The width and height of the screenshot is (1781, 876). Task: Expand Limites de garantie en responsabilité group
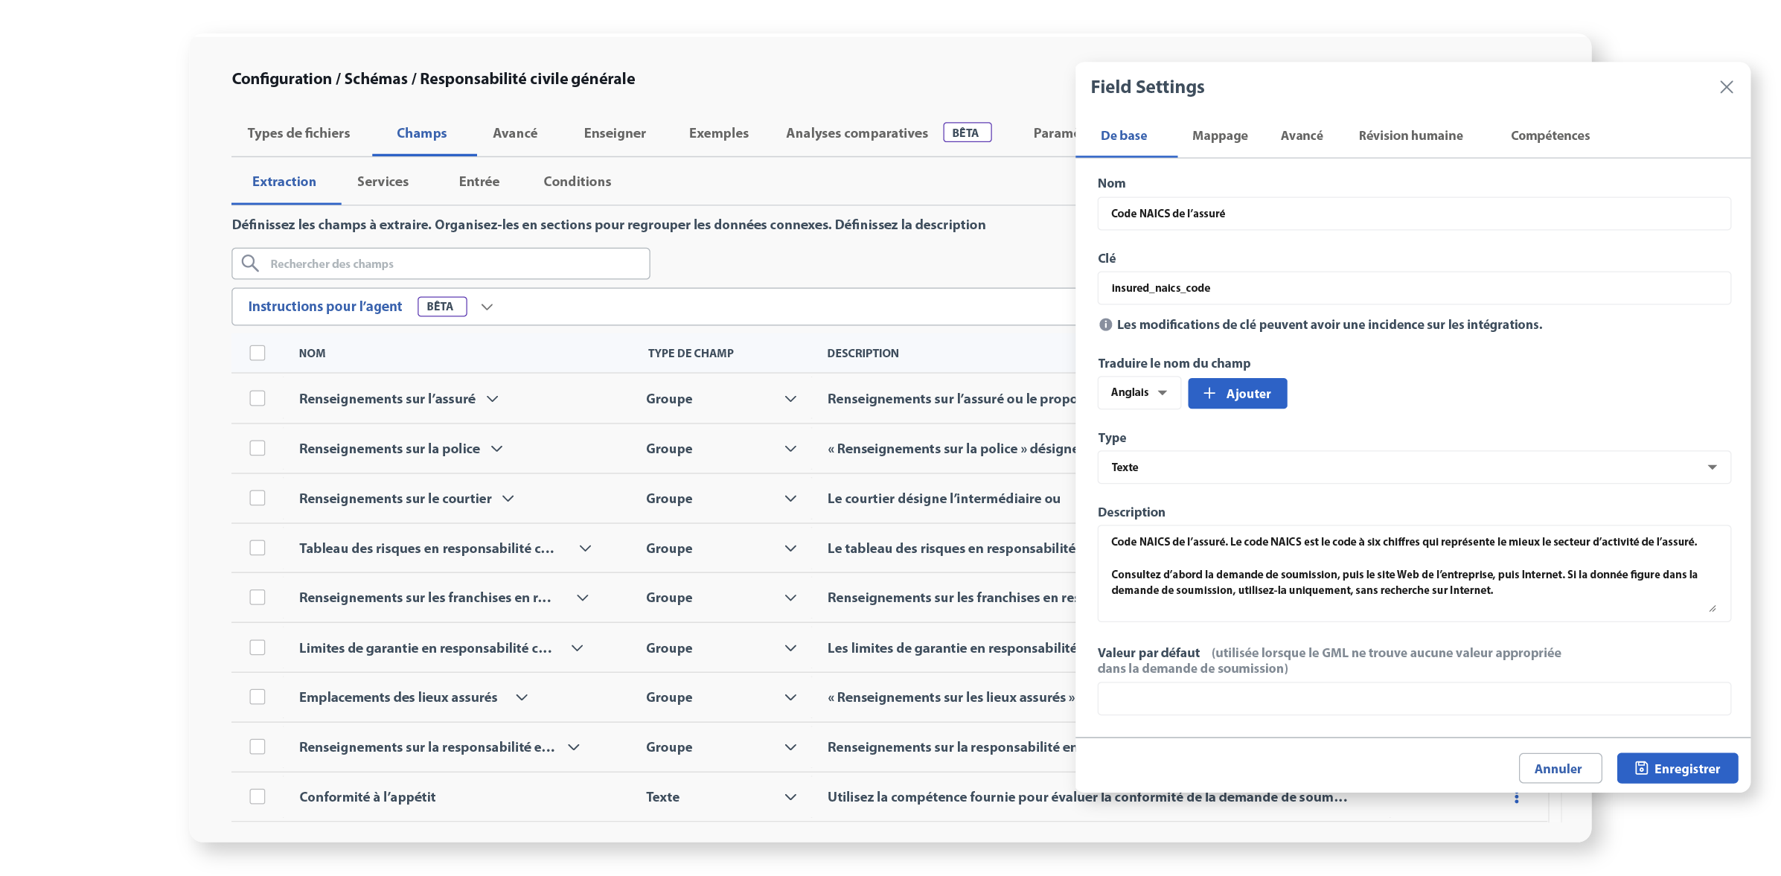(577, 648)
